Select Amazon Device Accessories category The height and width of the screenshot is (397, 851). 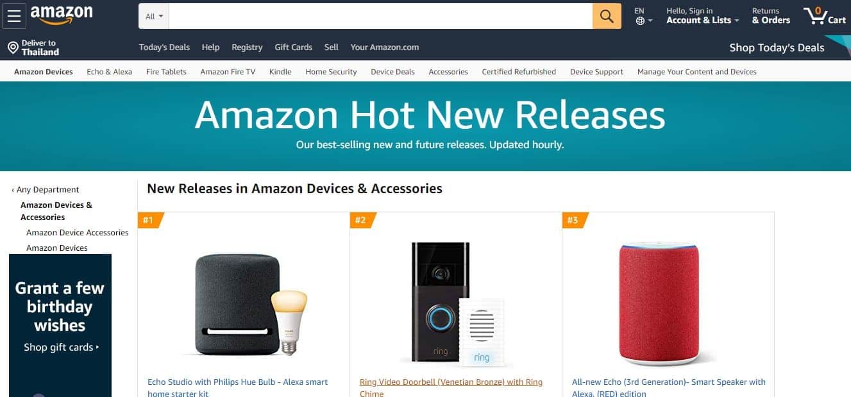(78, 233)
